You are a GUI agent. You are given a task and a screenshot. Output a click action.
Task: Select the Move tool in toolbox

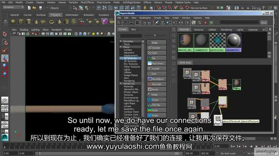pyautogui.click(x=5, y=58)
